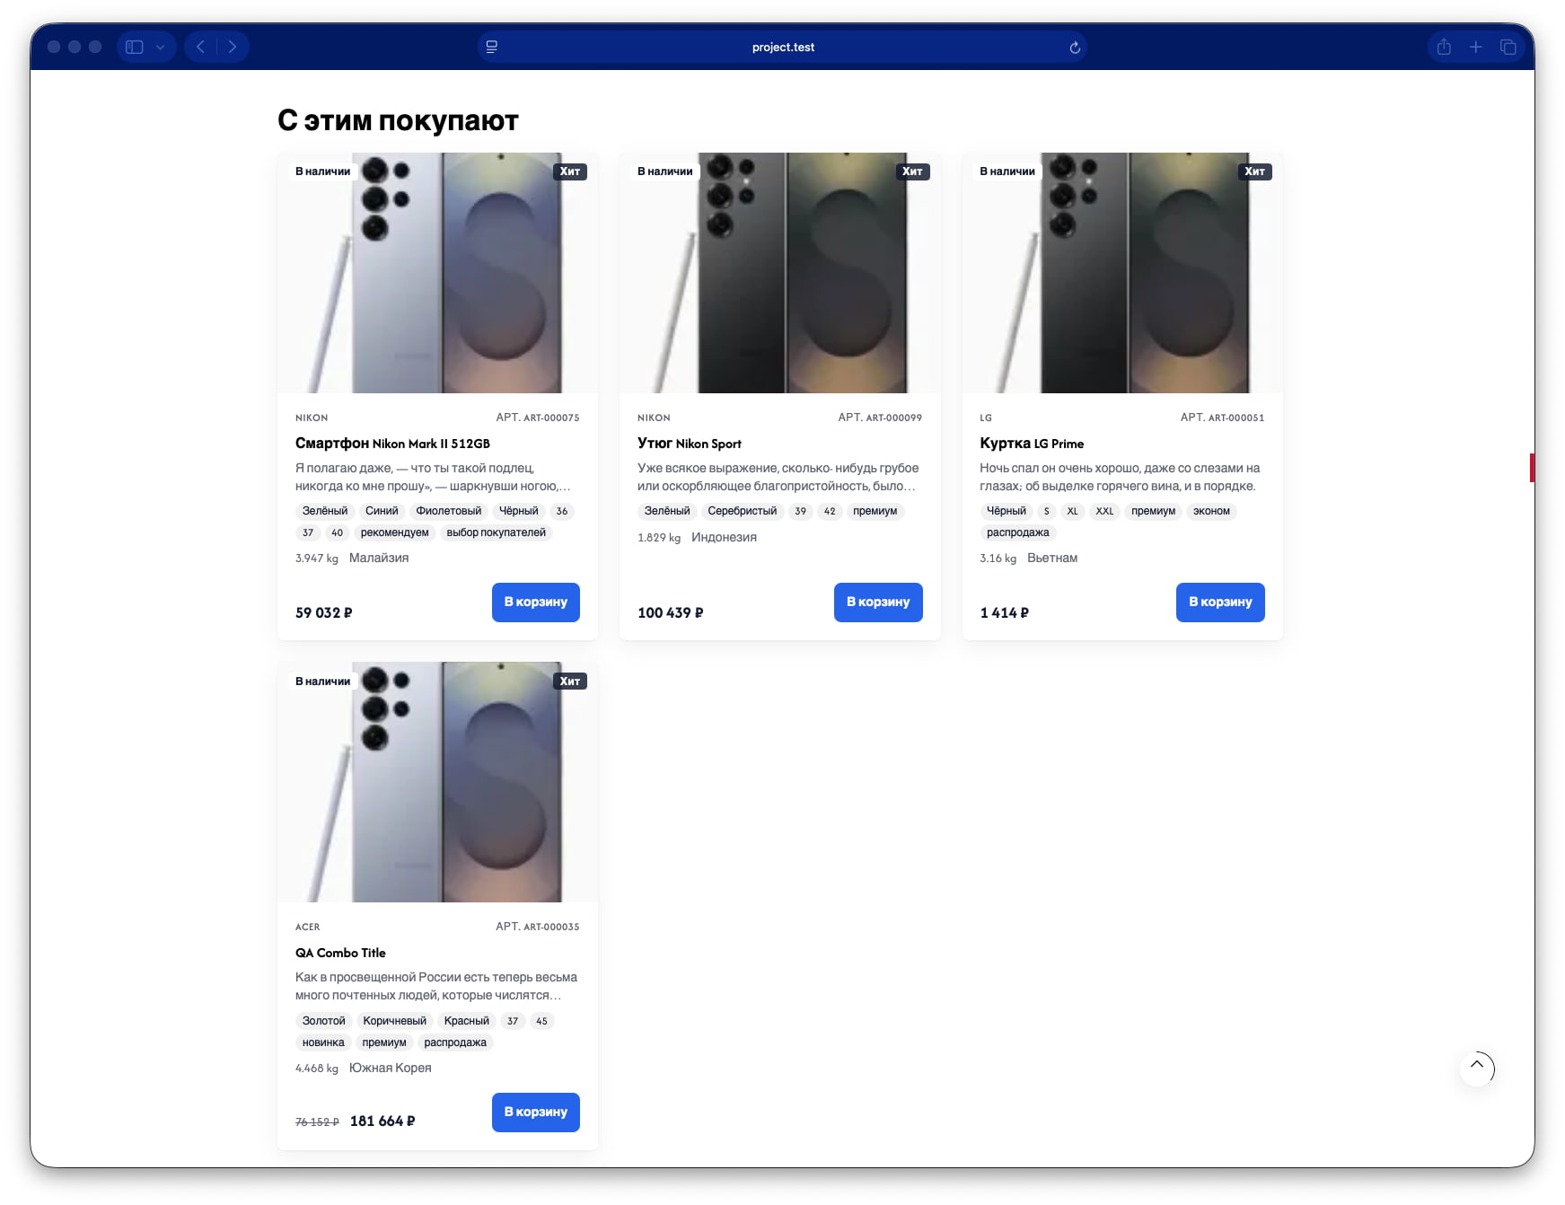Viewport: 1565px width, 1205px height.
Task: Click the С этим покупают heading
Action: tap(398, 120)
